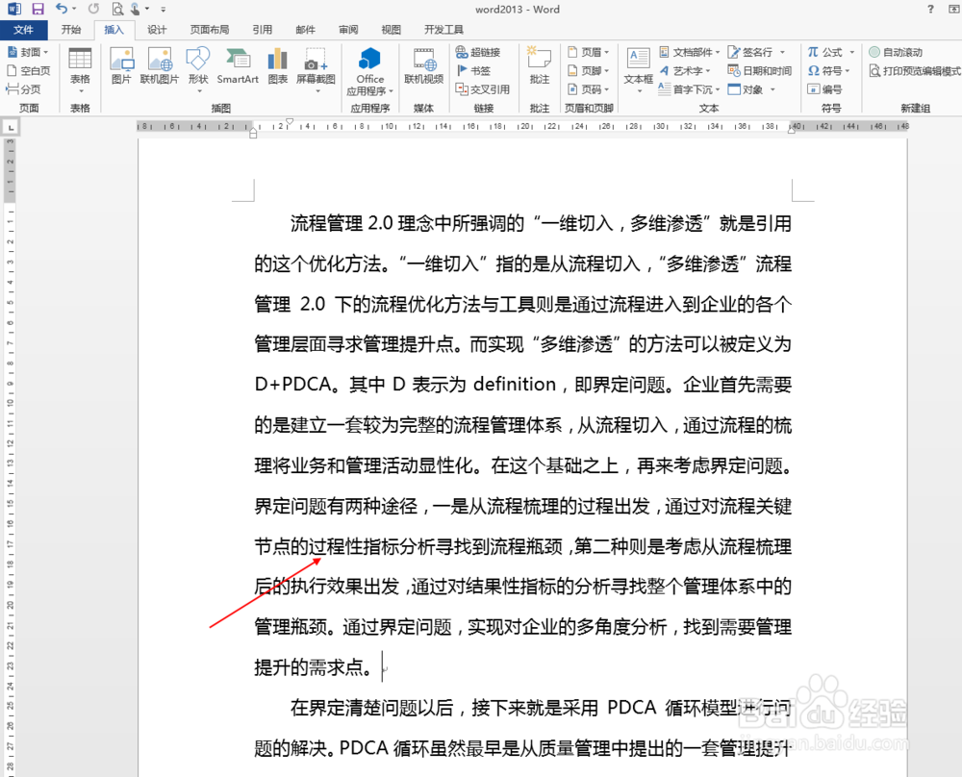
Task: Switch to the 开发工具 Developer tab
Action: [443, 30]
